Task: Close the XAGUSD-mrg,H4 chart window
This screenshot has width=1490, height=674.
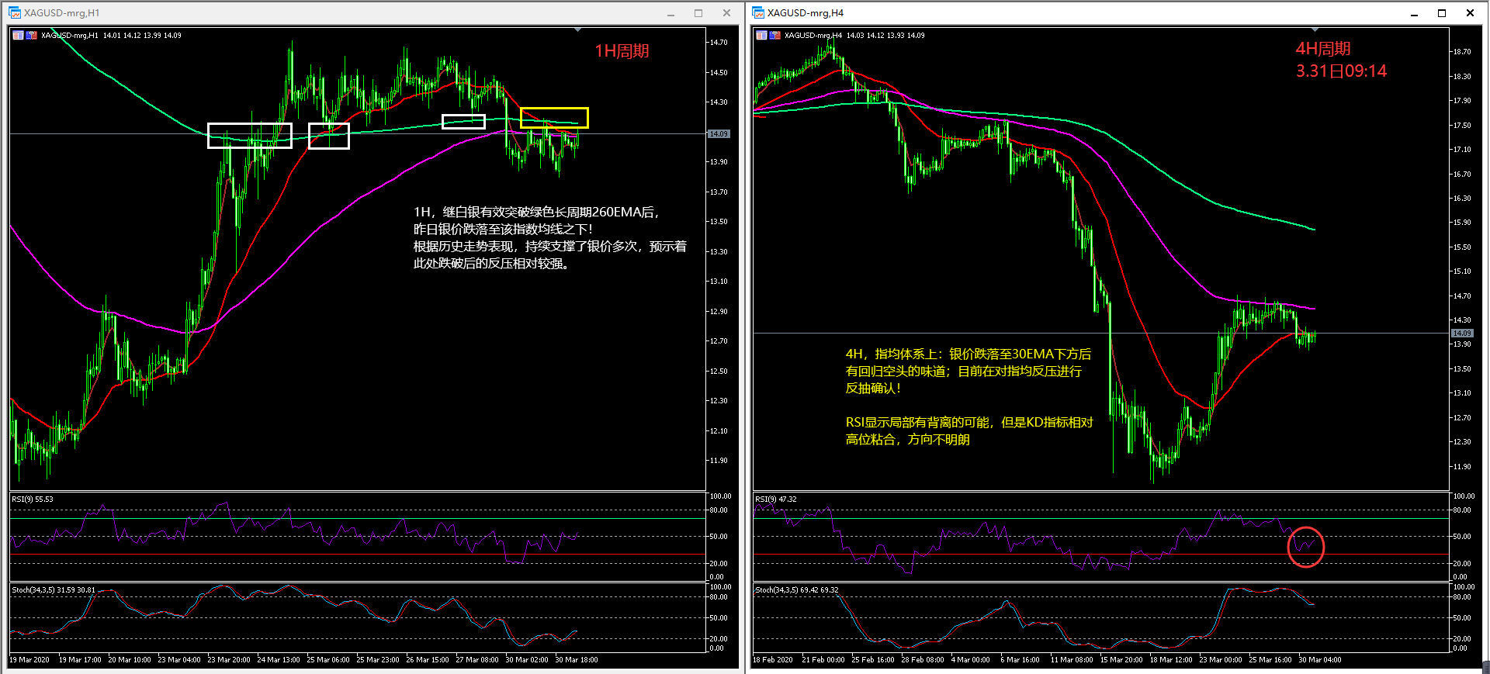Action: coord(1470,13)
